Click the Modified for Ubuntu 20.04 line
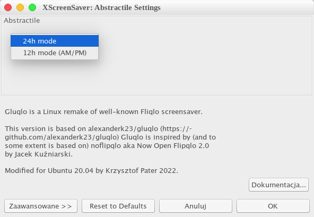The width and height of the screenshot is (314, 217). click(x=91, y=170)
